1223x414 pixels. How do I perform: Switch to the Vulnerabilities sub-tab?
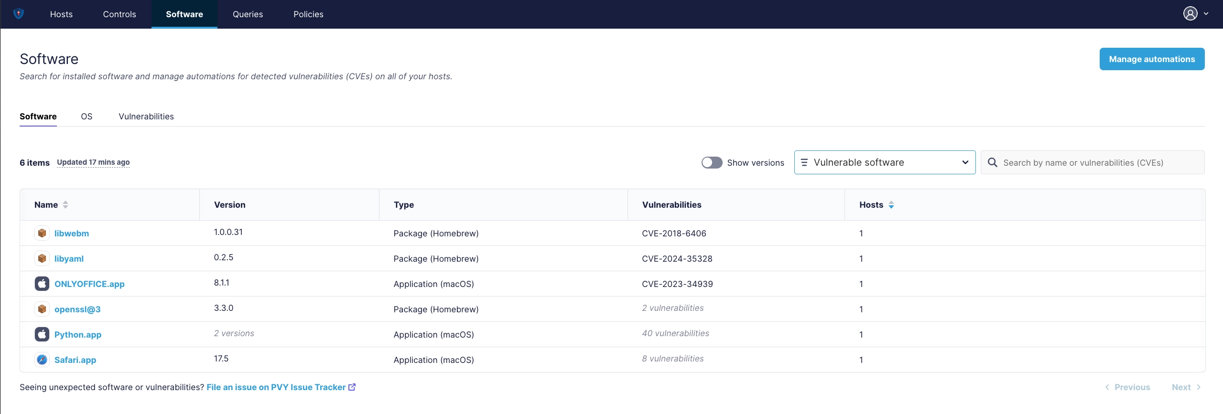coord(146,117)
